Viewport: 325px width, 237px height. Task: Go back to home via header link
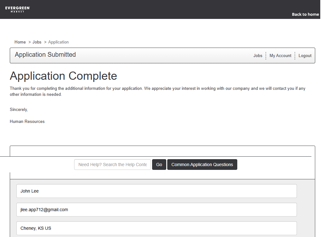[305, 14]
